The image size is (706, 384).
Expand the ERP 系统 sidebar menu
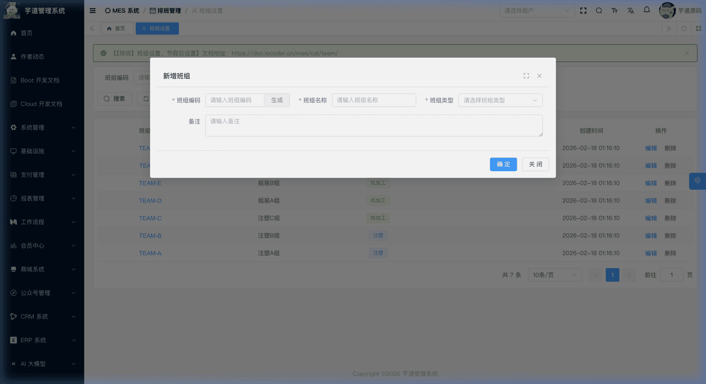coord(42,340)
